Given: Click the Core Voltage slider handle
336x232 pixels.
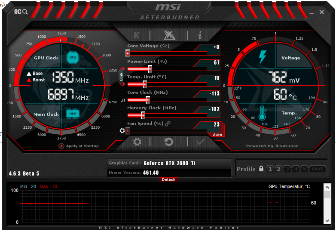Looking at the screenshot, I should [128, 53].
